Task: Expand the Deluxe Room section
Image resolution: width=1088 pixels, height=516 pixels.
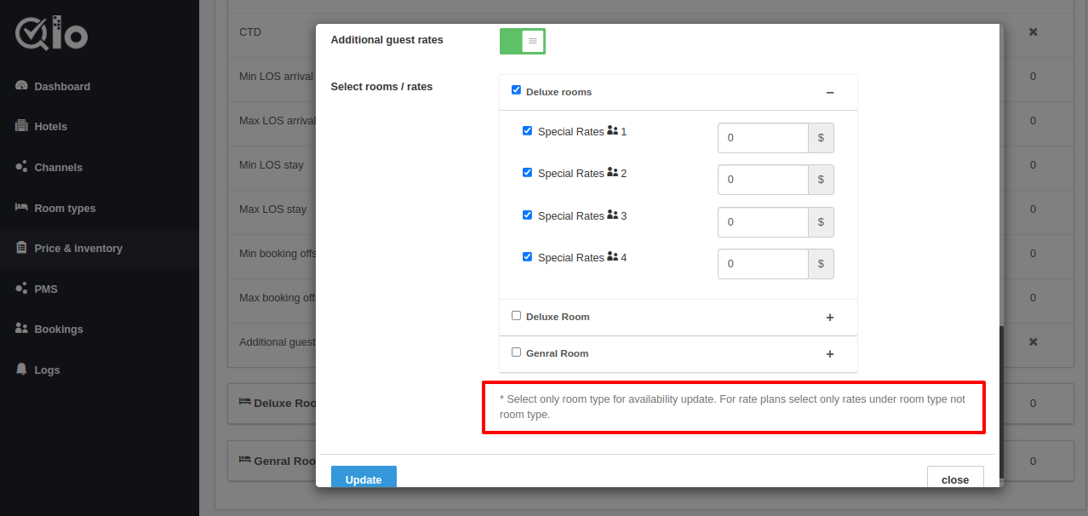Action: pos(830,318)
